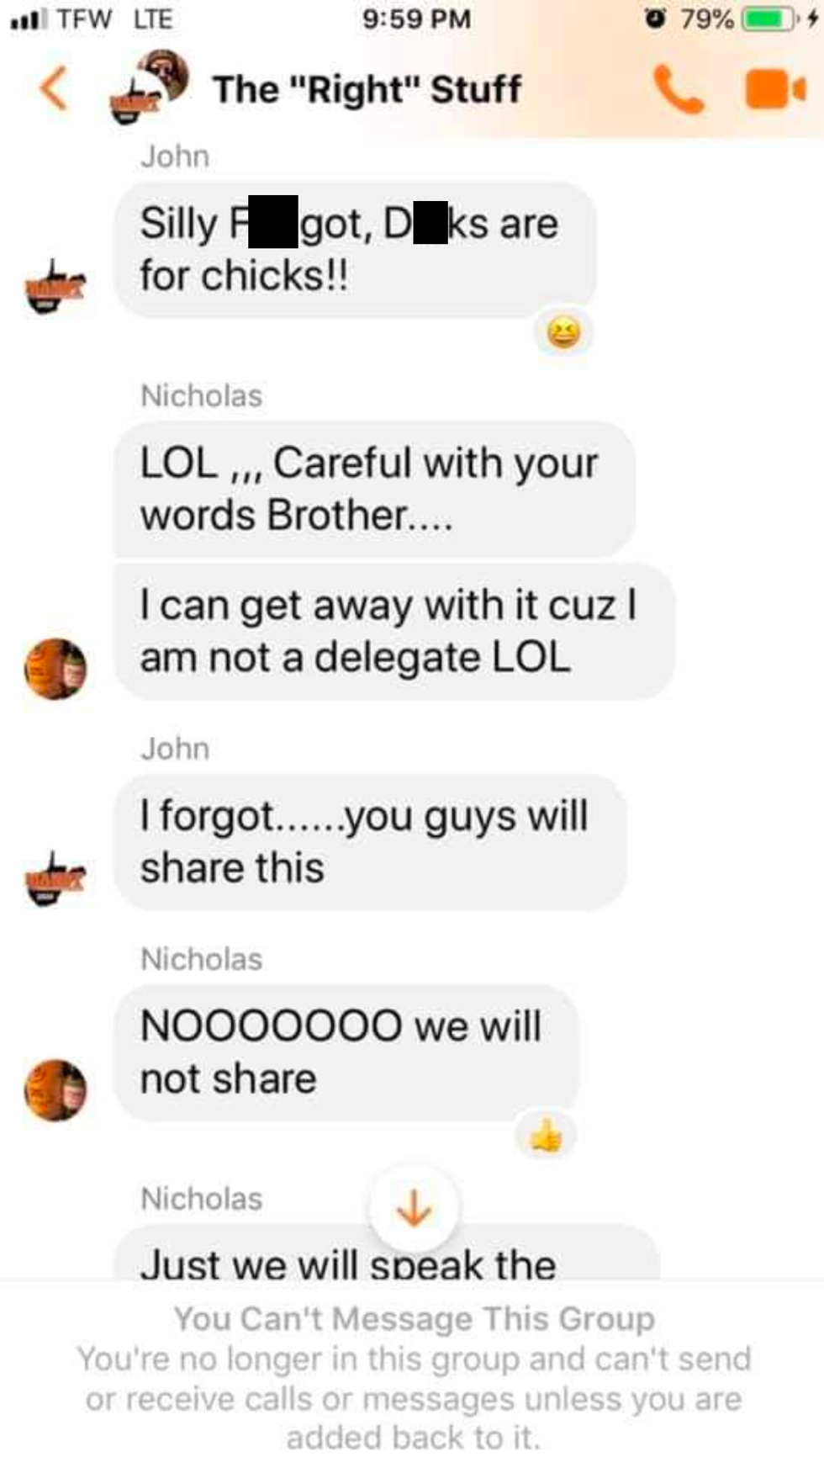Select the "NOOOOOOO we will not share" bubble
The height and width of the screenshot is (1473, 824).
pos(346,1052)
